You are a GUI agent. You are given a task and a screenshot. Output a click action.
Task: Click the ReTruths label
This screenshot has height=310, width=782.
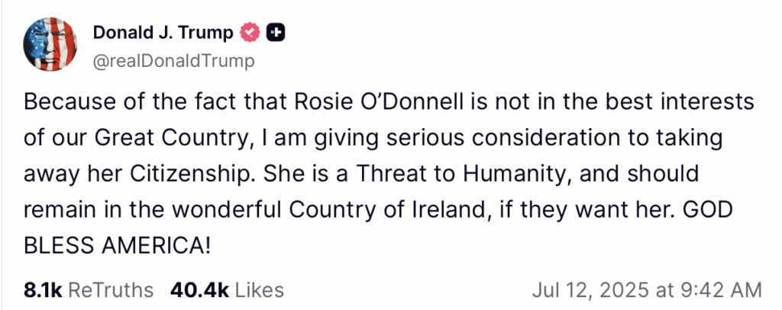[111, 289]
